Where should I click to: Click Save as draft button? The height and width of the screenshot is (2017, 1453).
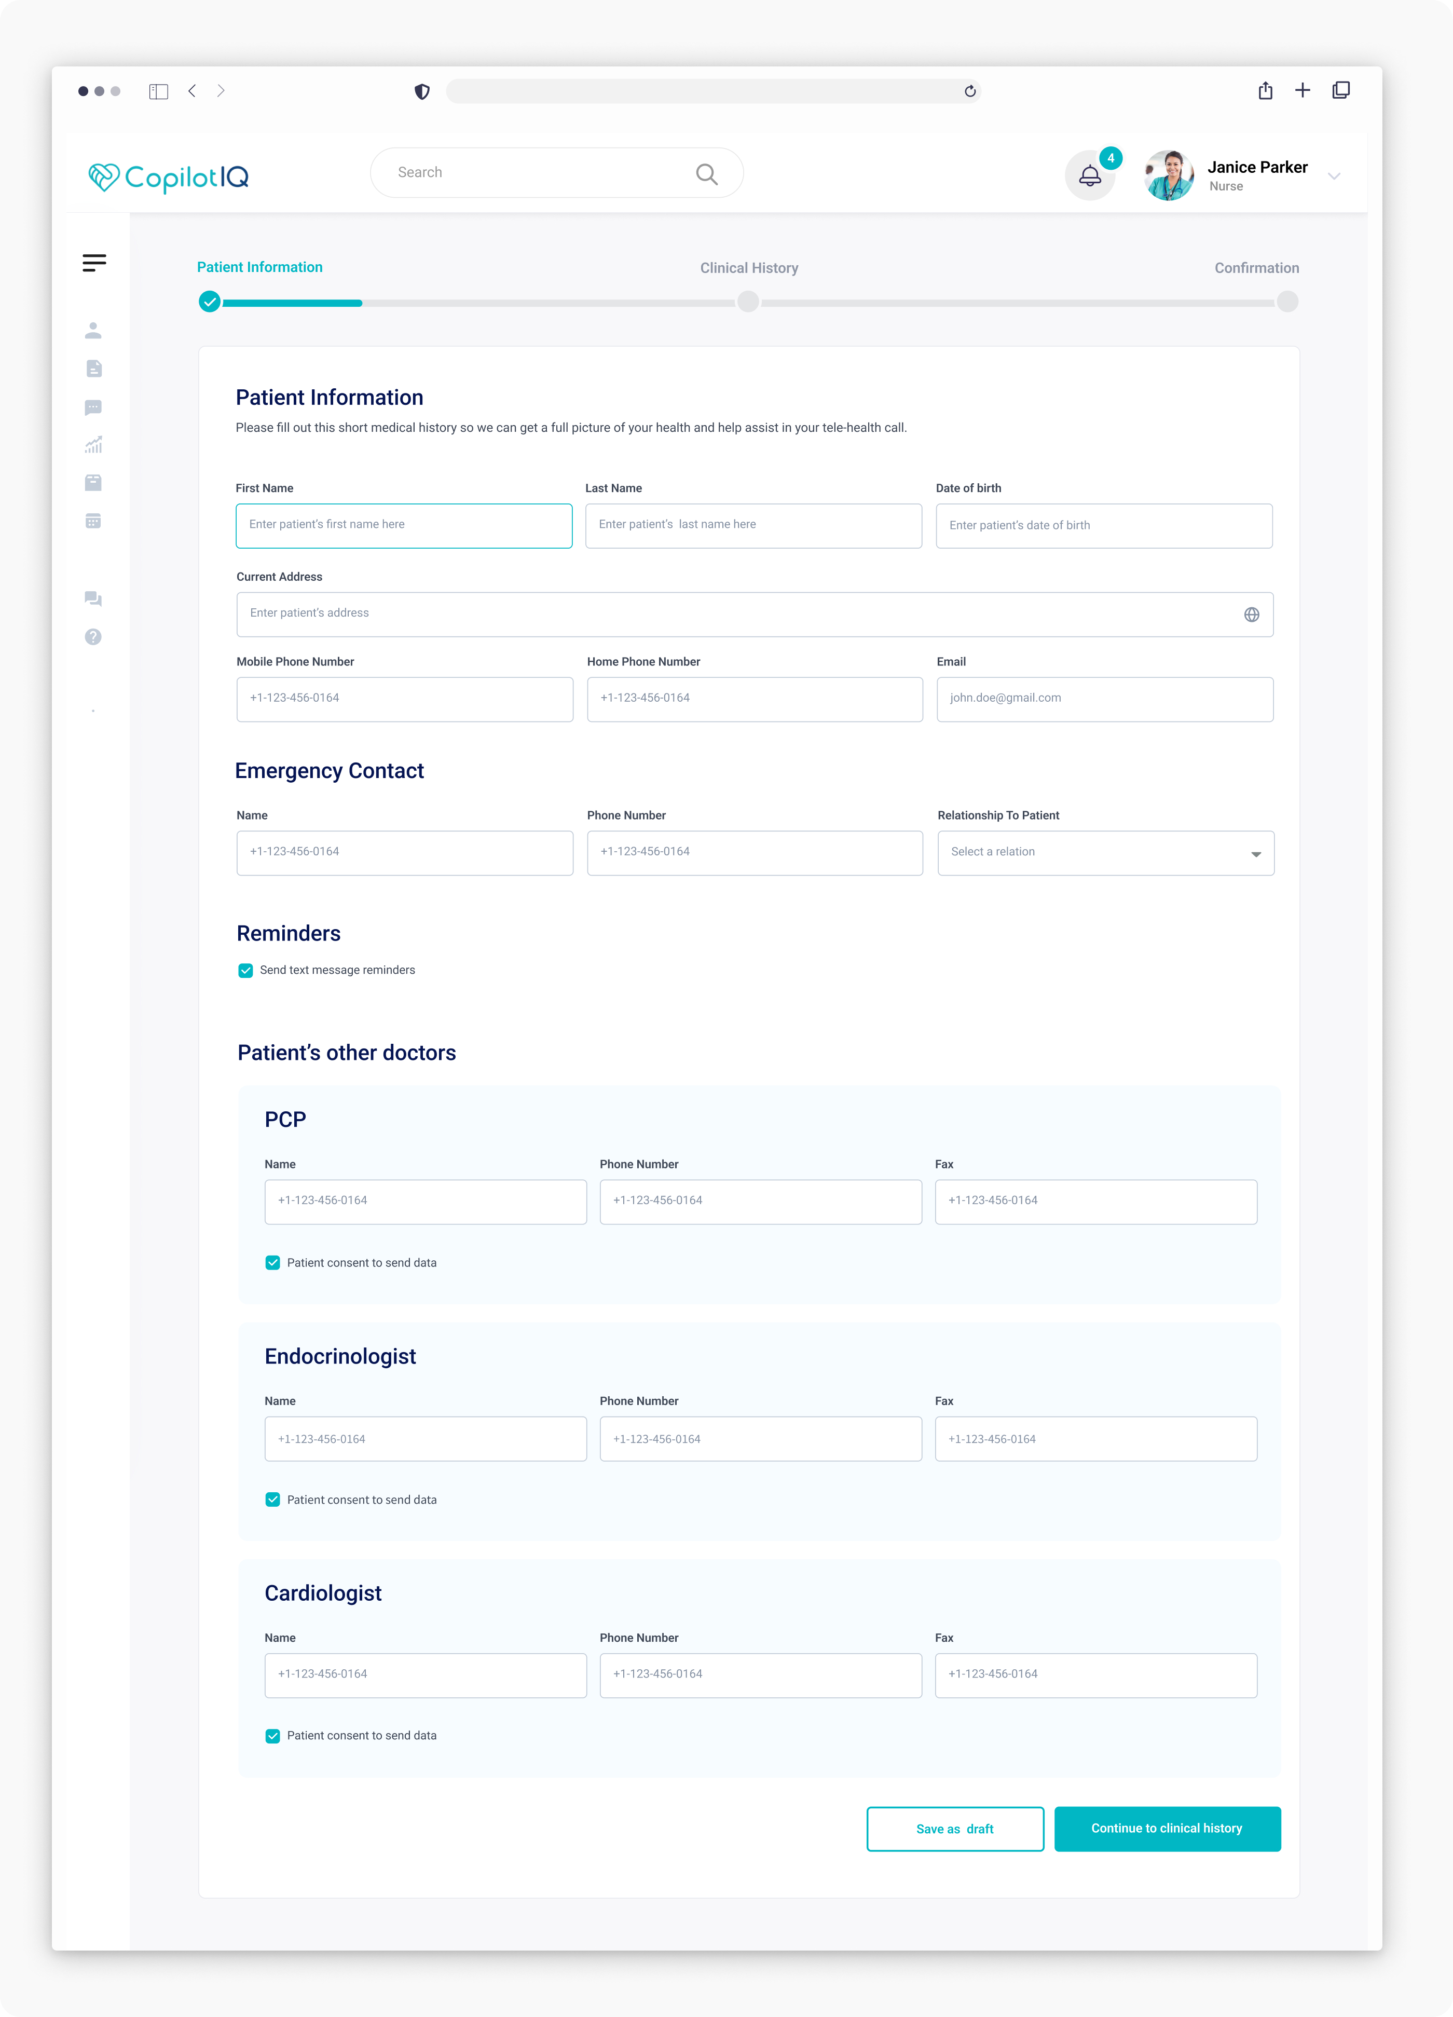[955, 1829]
